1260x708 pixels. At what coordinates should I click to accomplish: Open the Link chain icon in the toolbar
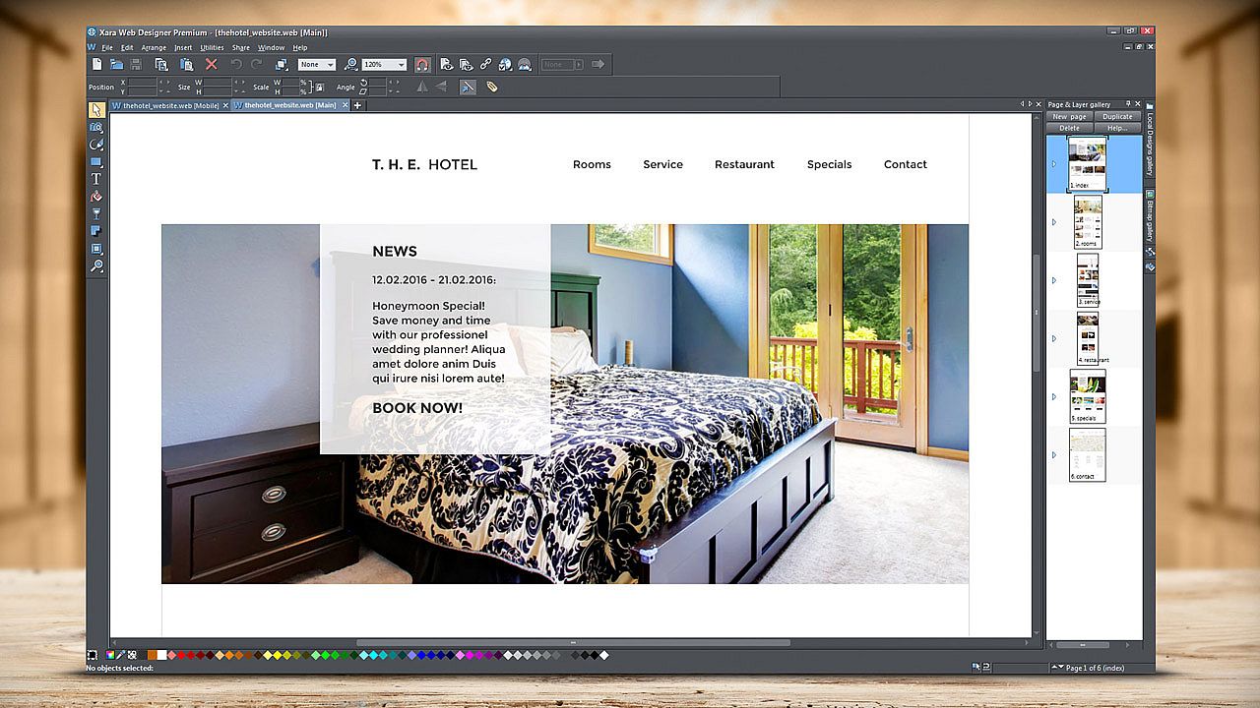pos(485,65)
